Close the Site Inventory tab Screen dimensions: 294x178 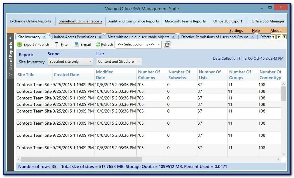pyautogui.click(x=44, y=37)
